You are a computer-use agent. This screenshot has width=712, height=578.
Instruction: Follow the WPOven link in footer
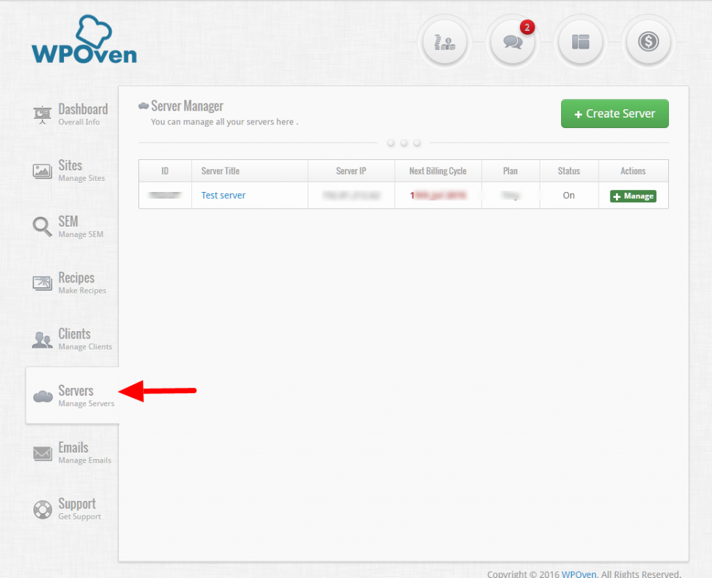coord(579,574)
